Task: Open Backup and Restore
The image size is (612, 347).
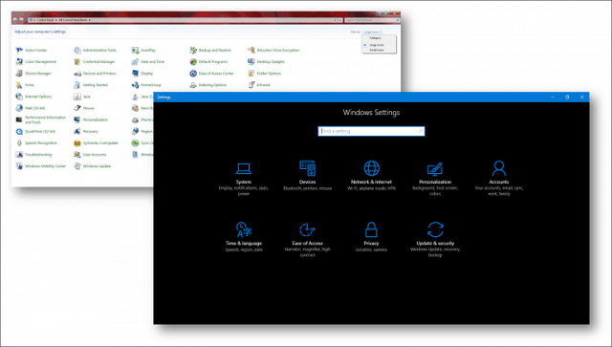Action: coord(210,50)
